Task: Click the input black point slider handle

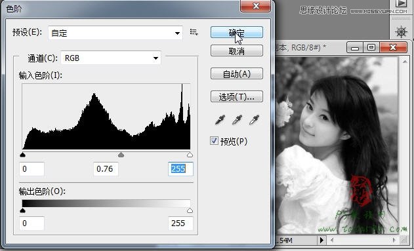Action: tap(23, 155)
